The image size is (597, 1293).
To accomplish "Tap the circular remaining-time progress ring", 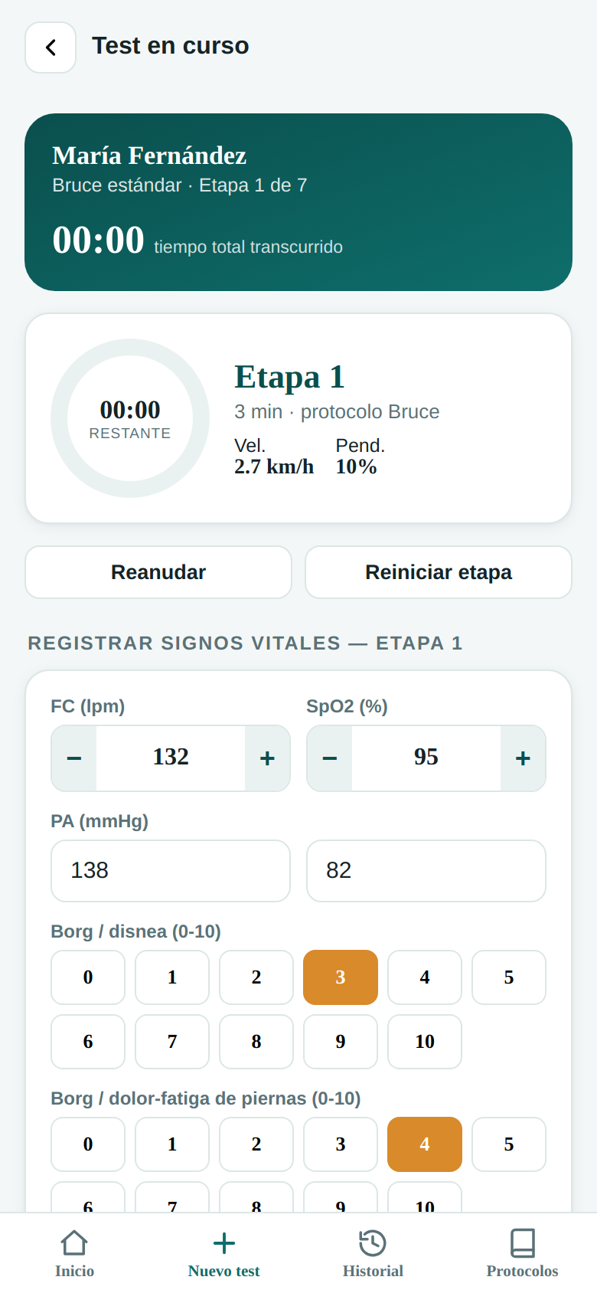I will pos(130,418).
